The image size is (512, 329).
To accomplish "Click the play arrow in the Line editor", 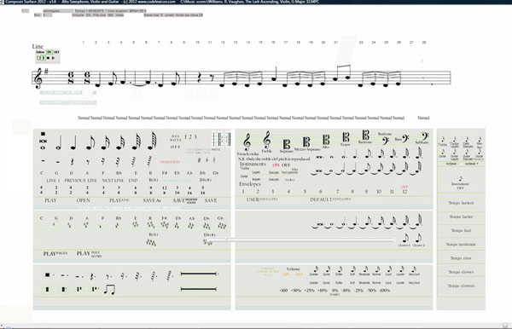I will [53, 58].
